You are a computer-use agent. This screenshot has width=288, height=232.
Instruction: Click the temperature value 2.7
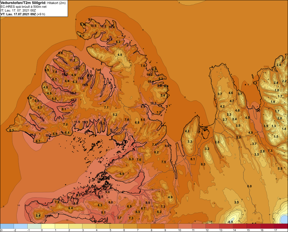click(225, 120)
